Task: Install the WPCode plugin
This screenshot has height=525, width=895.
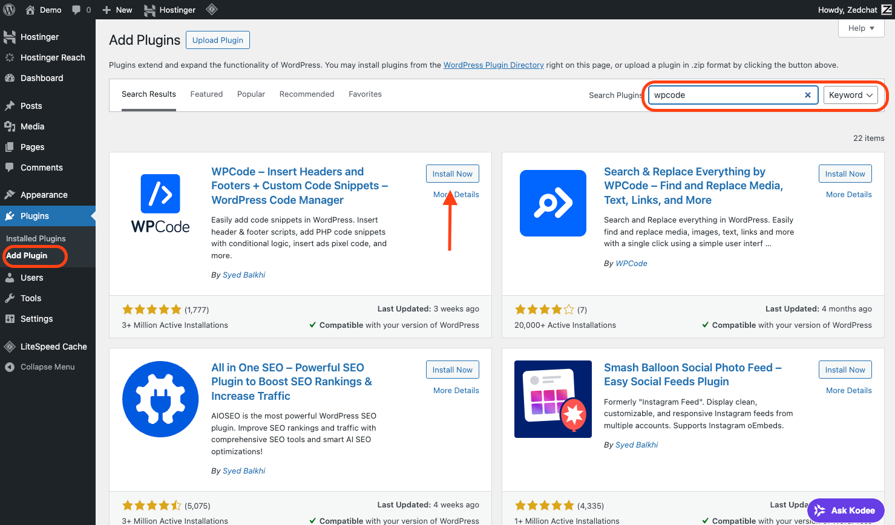Action: pyautogui.click(x=452, y=174)
